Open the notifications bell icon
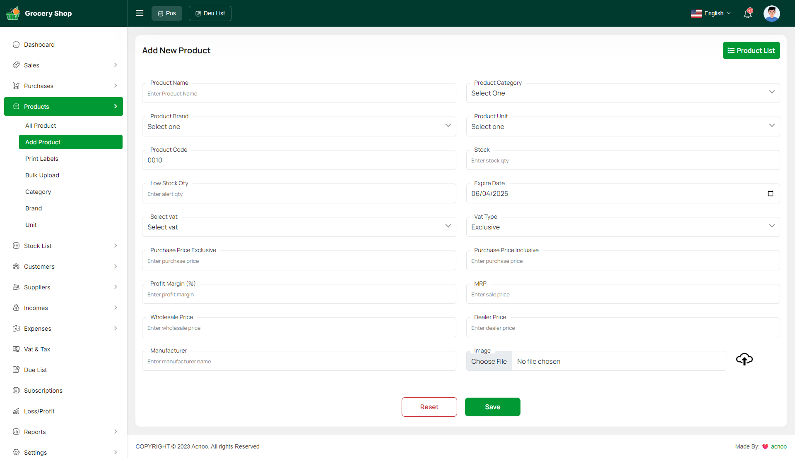 [748, 13]
